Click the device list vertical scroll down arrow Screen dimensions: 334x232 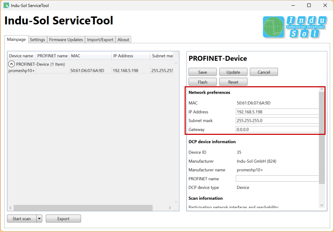[x=176, y=202]
